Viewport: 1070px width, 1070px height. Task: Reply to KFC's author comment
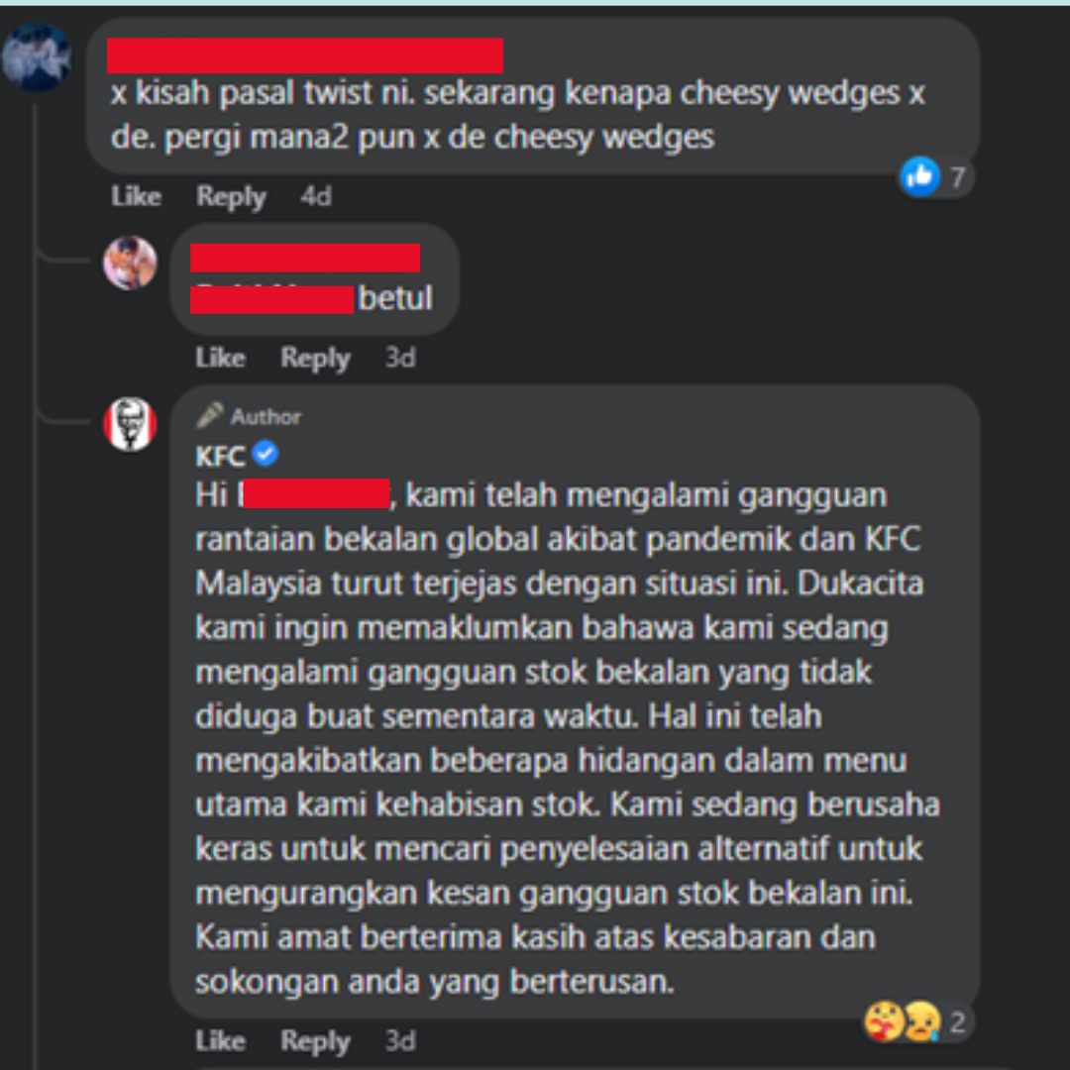[315, 1042]
